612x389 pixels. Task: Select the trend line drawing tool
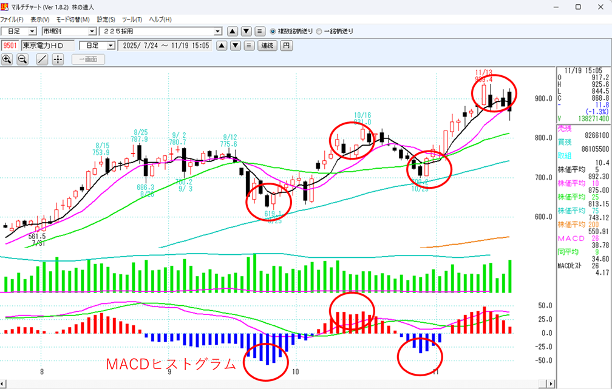click(42, 59)
